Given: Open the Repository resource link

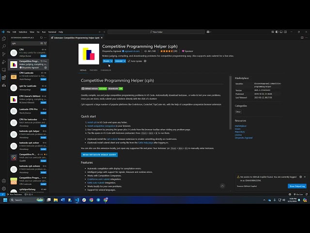Looking at the screenshot, I should click(240, 132).
